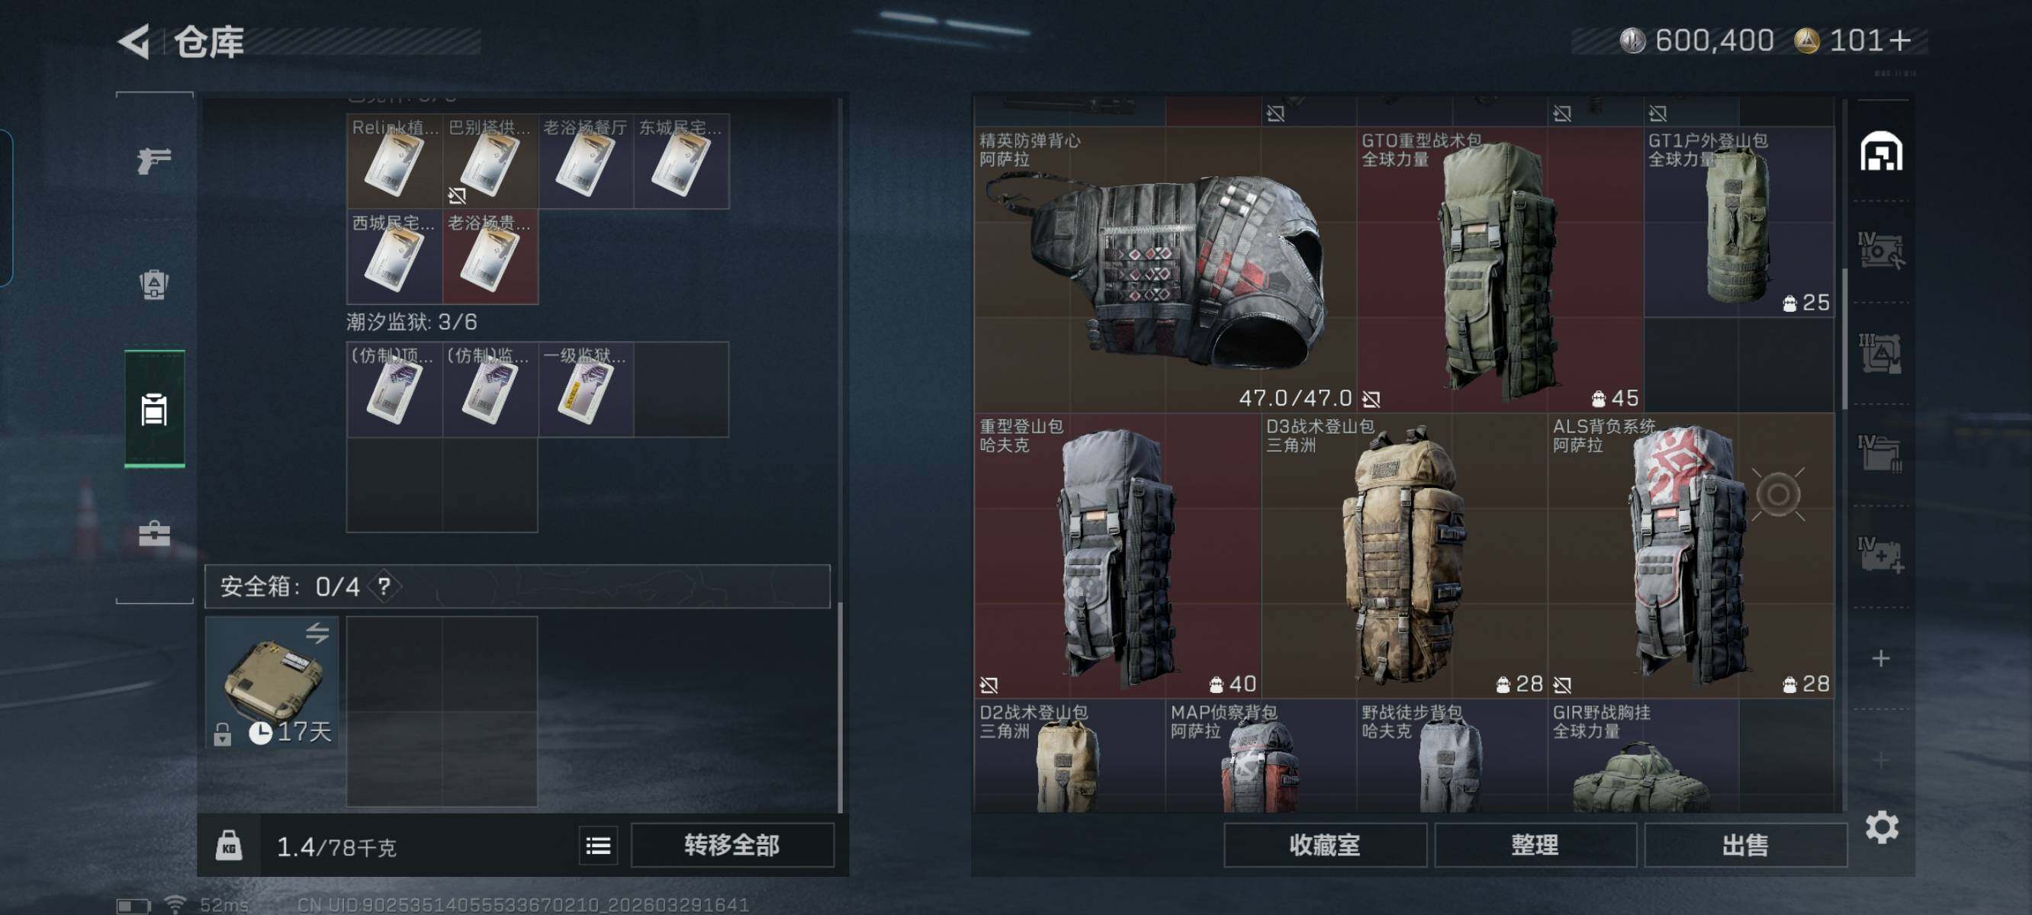
Task: Go back using the arrow beside 仓库
Action: [134, 41]
